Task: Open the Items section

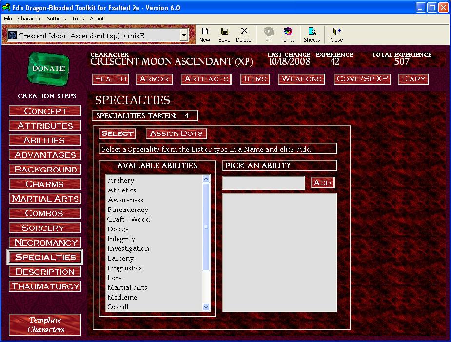Action: tap(255, 79)
